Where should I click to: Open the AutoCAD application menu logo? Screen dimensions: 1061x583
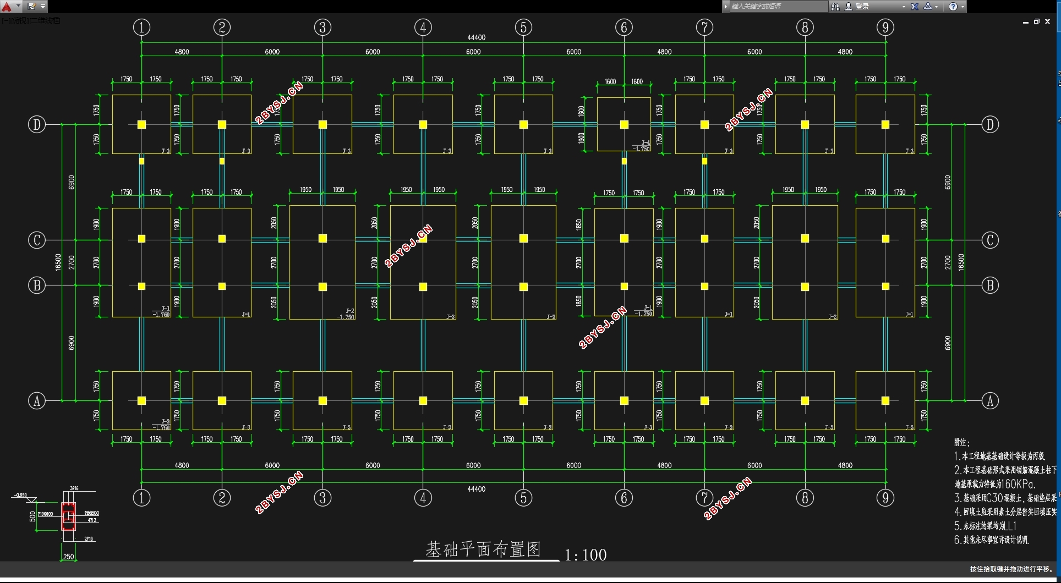7,7
